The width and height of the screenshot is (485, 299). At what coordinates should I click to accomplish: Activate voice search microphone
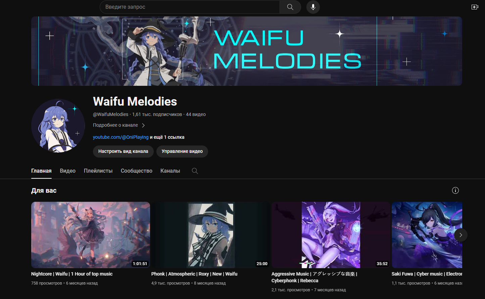[313, 7]
